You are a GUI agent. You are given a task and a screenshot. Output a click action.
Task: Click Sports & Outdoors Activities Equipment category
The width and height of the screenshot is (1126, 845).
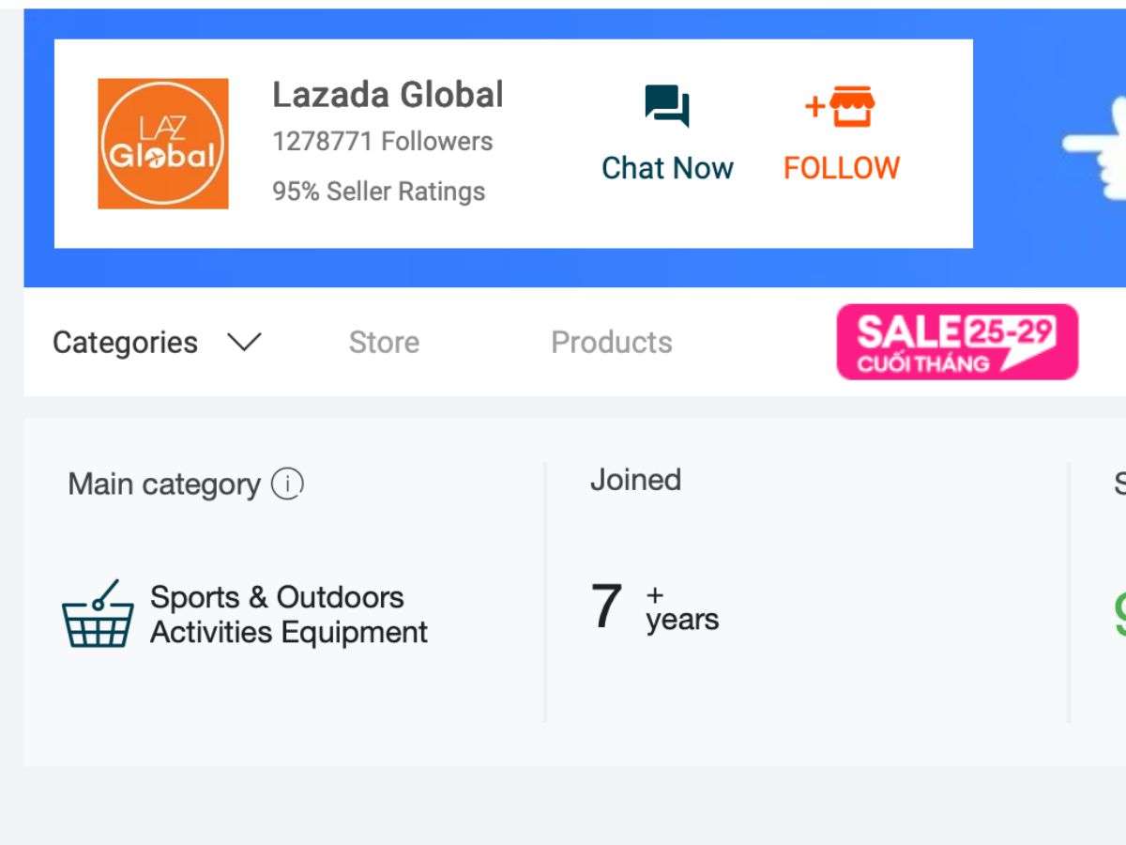tap(289, 614)
